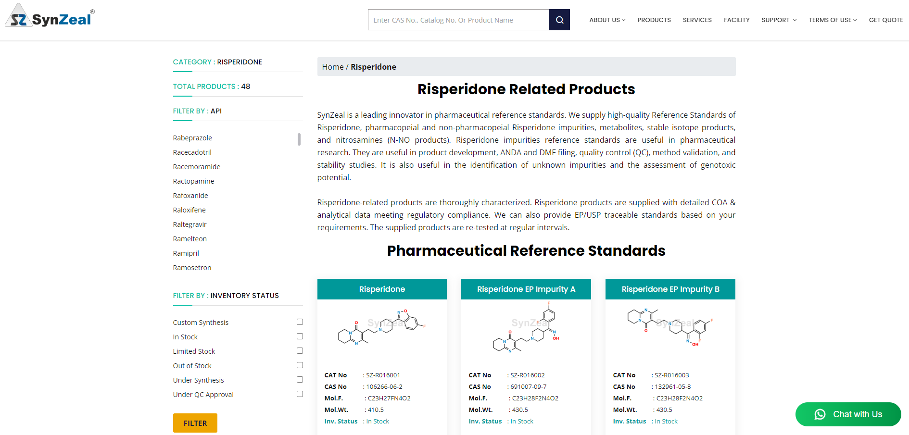Click the Total Products : 48 label
909x435 pixels.
click(212, 87)
